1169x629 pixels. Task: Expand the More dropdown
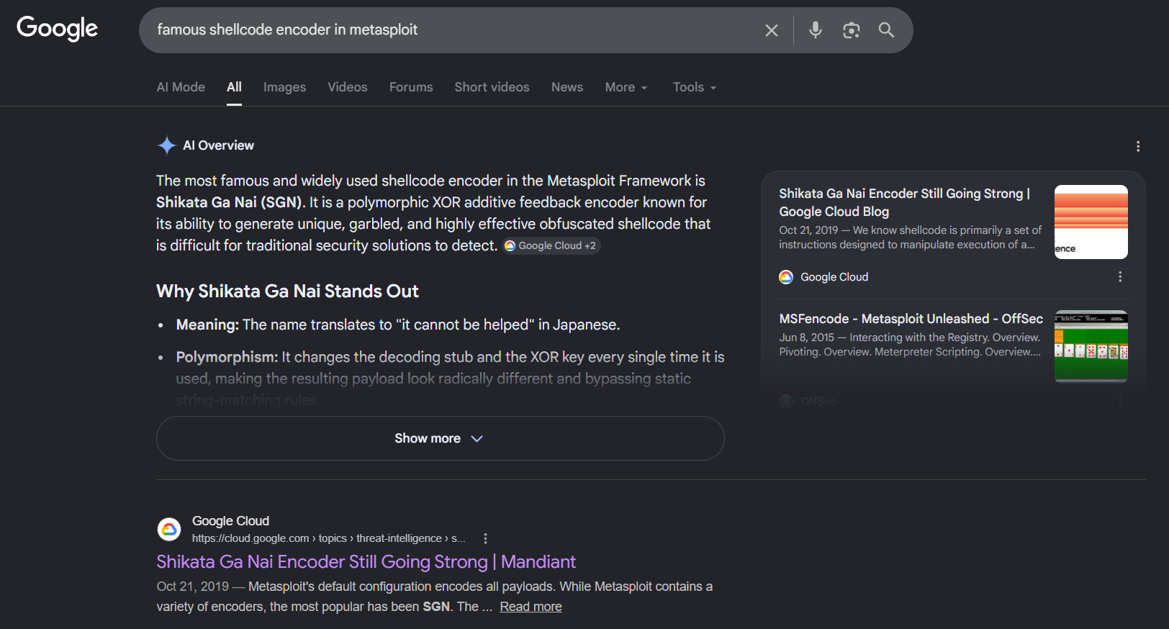tap(626, 87)
